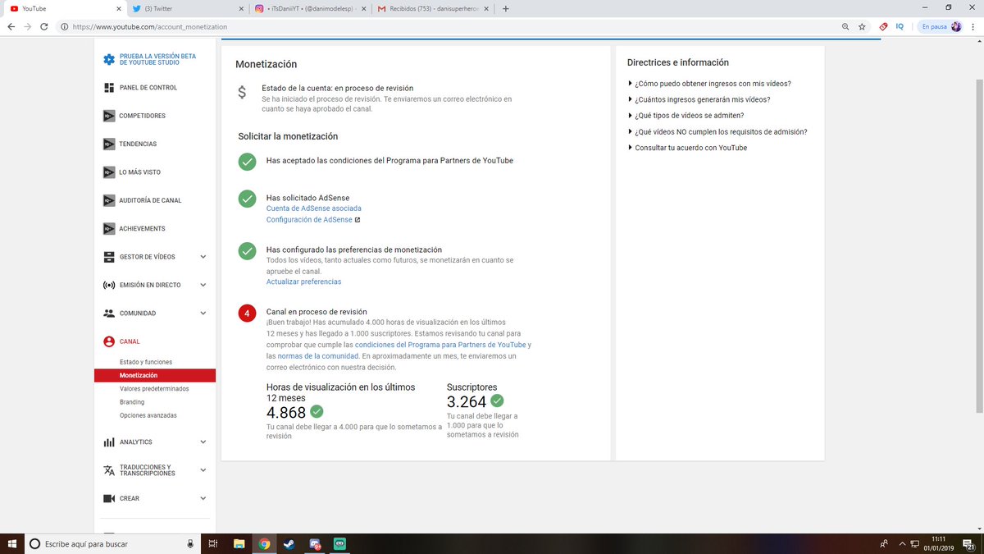The width and height of the screenshot is (984, 554).
Task: Open Branding submenu item
Action: (x=132, y=402)
